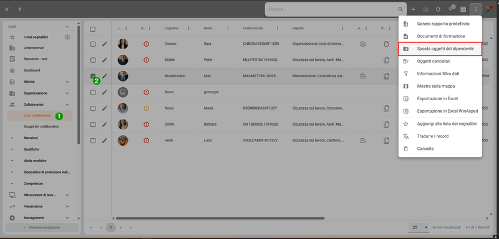Click into the Ricerca search field
This screenshot has height=239, width=499.
(331, 9)
